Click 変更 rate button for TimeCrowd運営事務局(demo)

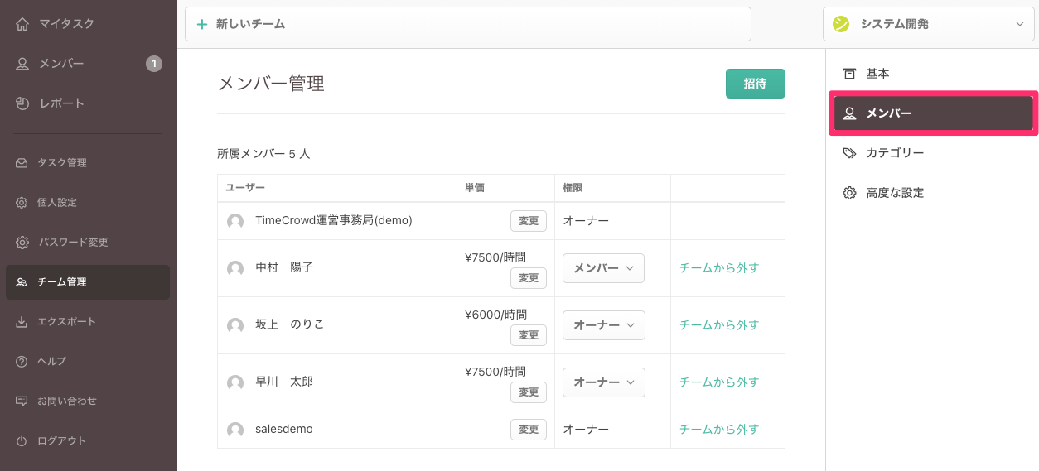click(x=528, y=221)
